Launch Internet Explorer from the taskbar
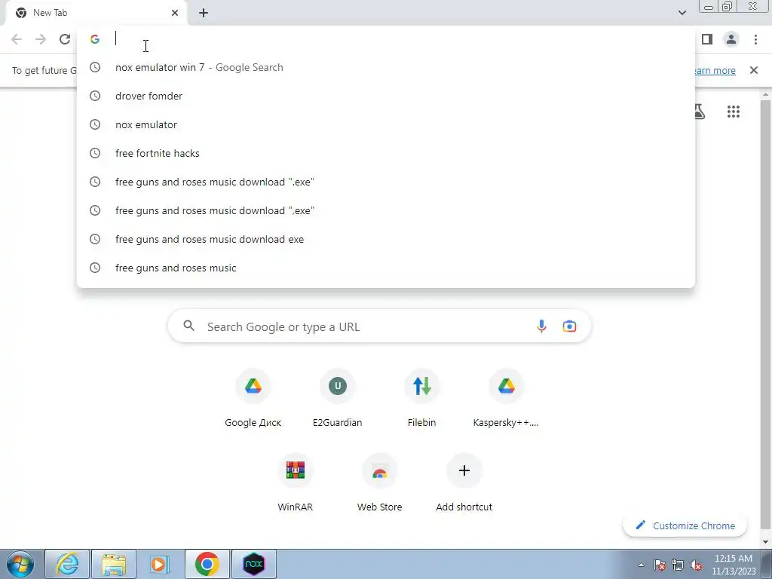 [67, 564]
